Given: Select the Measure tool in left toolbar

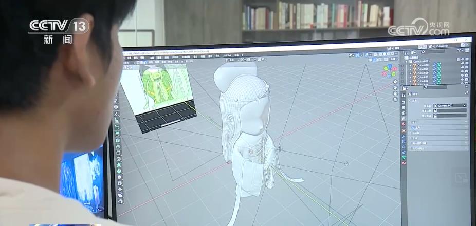Looking at the screenshot, I should click(x=117, y=121).
